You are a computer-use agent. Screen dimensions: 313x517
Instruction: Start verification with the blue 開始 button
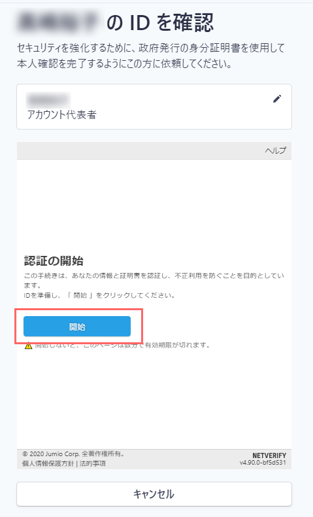point(77,327)
